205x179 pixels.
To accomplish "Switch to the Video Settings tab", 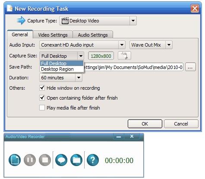I will pyautogui.click(x=53, y=35).
